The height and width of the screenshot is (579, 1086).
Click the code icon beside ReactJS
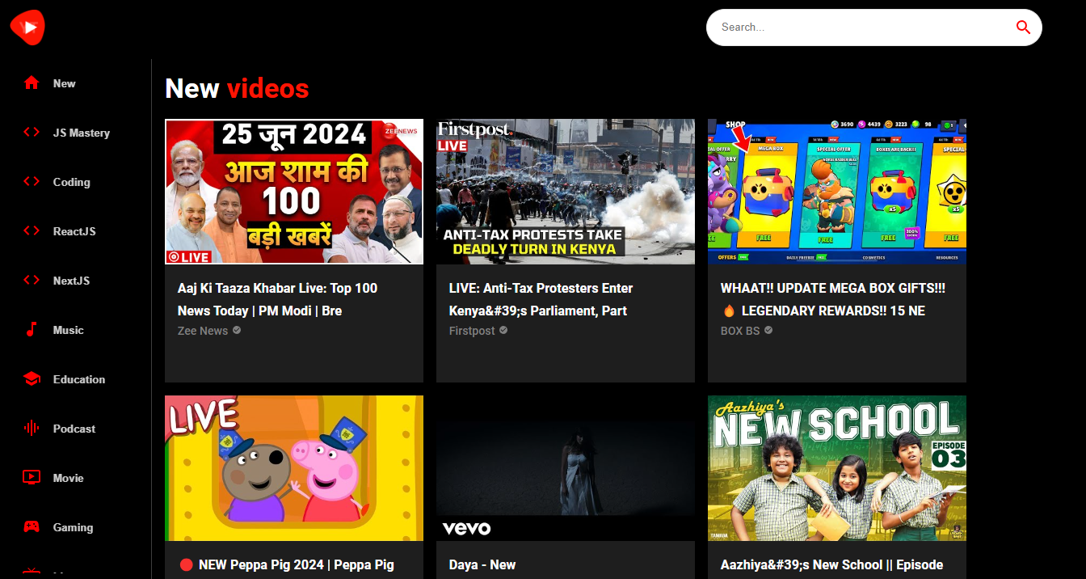coord(32,231)
